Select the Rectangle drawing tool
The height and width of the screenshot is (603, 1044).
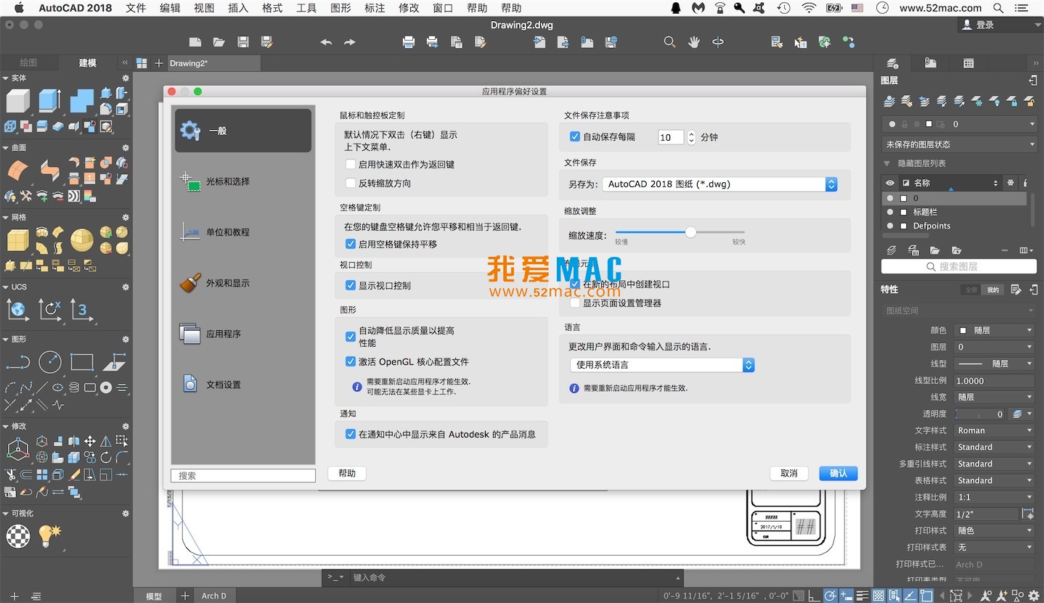82,362
